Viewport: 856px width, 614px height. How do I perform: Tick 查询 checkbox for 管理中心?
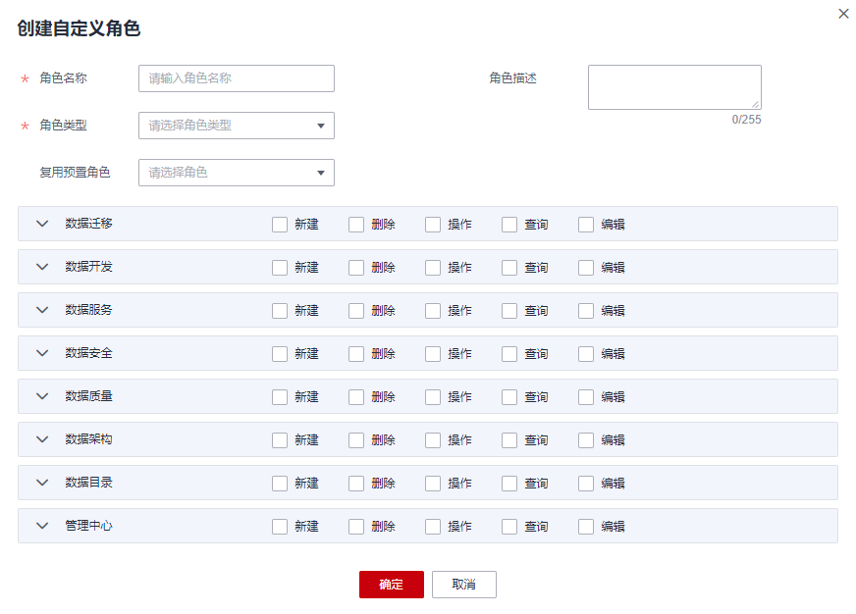click(509, 527)
